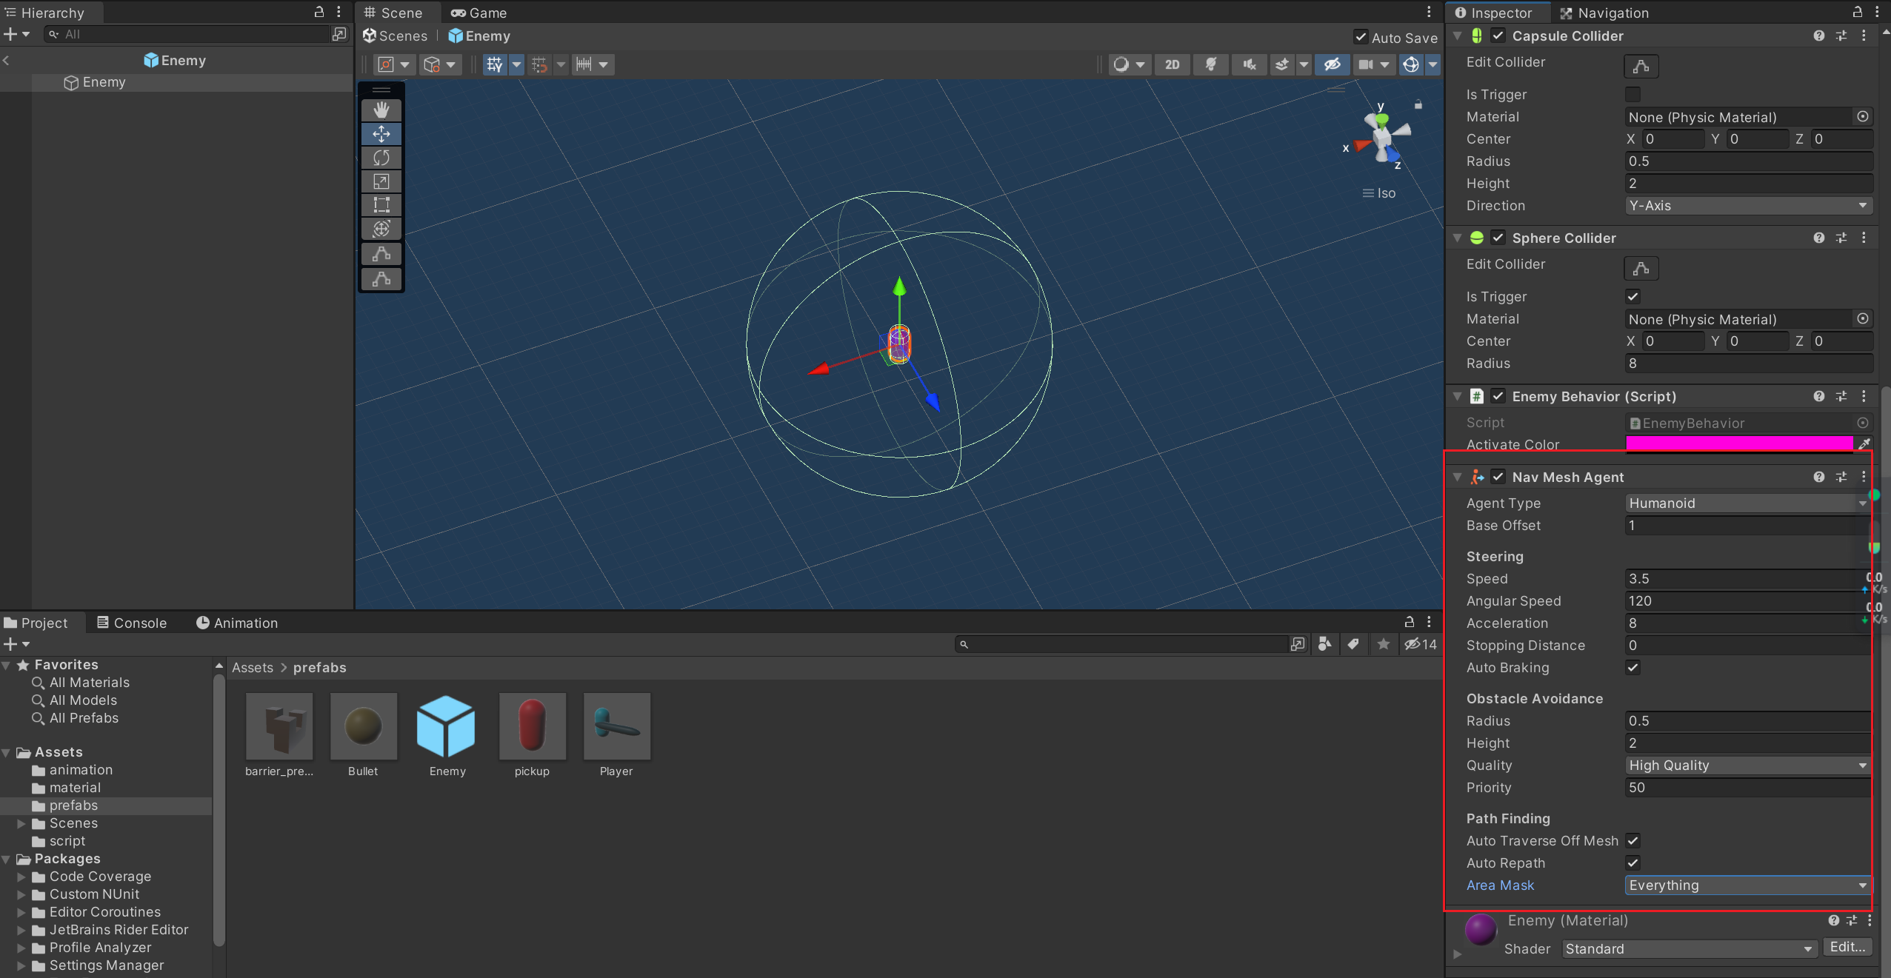Disable Capsule Collider component checkbox
This screenshot has width=1891, height=978.
coord(1498,36)
